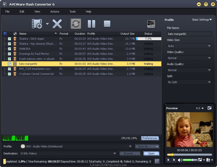Click film icon of SHAKIRA row
Image resolution: width=217 pixels, height=167 pixels.
coord(15,49)
